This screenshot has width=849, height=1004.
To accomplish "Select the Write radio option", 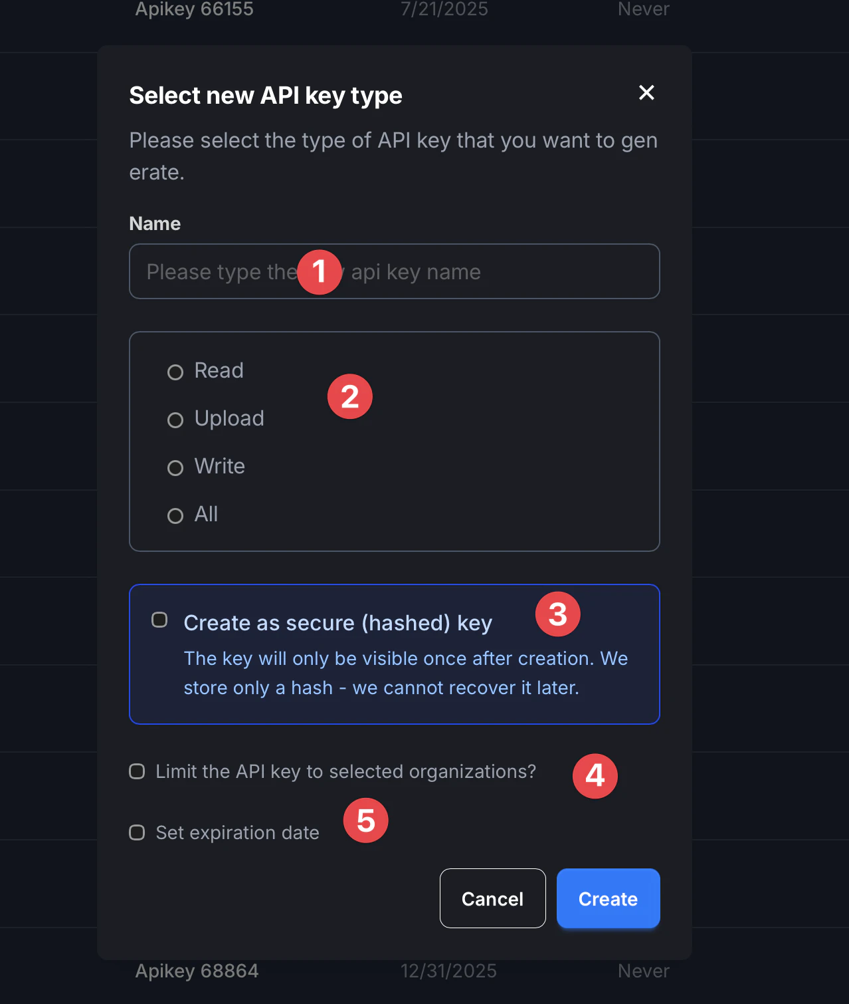I will [x=175, y=467].
